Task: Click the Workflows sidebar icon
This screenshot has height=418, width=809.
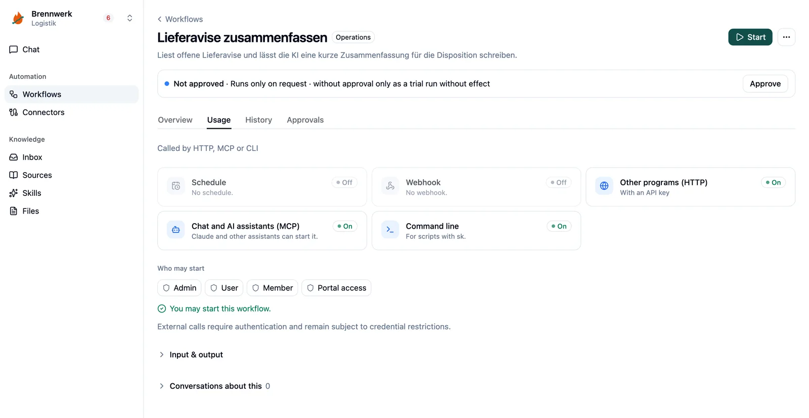Action: point(14,94)
